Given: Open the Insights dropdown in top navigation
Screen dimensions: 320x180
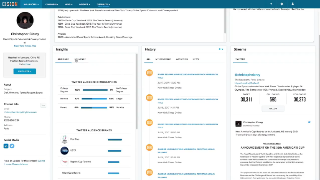Looking at the screenshot, I should click(x=84, y=4).
